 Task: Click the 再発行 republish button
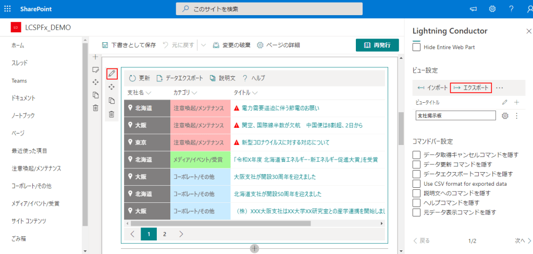(377, 45)
